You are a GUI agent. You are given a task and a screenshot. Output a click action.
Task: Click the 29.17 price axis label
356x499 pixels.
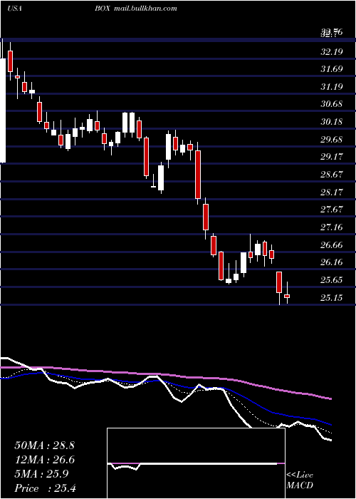click(x=332, y=157)
